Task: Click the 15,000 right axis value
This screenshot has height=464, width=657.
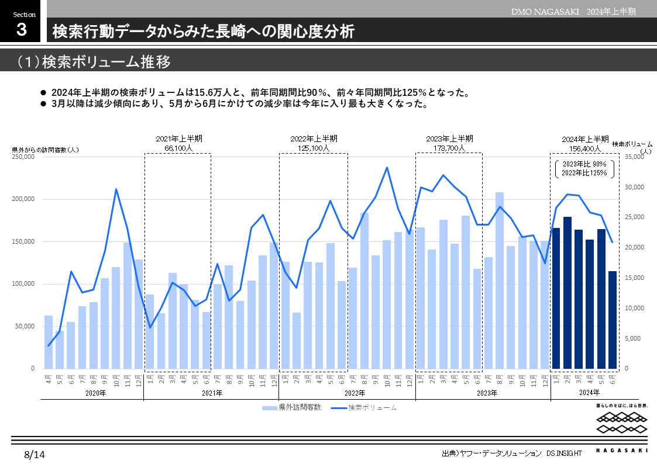Action: (634, 278)
